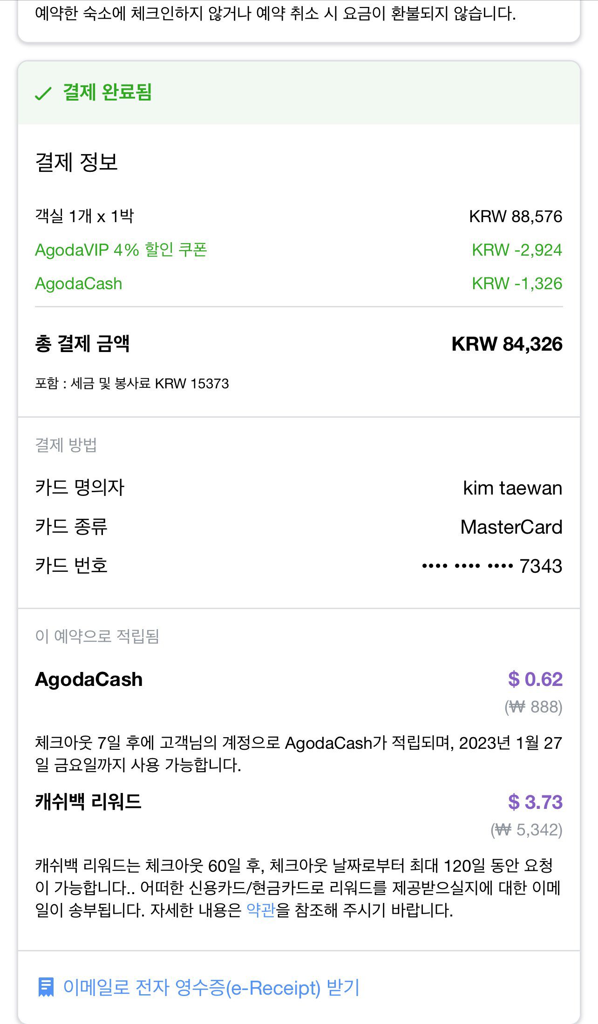Click the 결제 방법 section label
Image resolution: width=598 pixels, height=1024 pixels.
click(x=66, y=445)
